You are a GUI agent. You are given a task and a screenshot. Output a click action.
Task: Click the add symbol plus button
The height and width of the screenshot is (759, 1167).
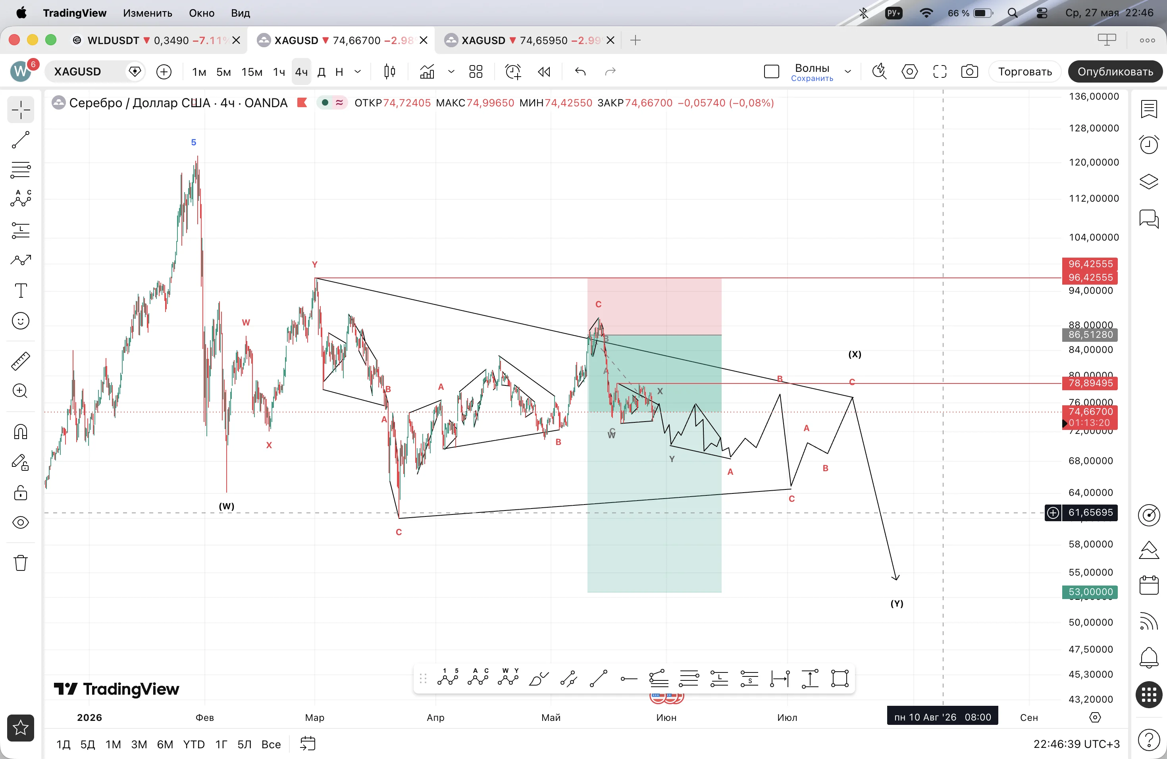164,72
